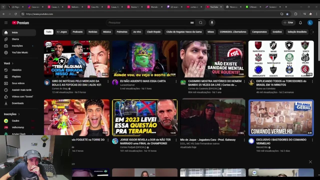The image size is (320, 180).
Task: Open Cortes Podpah channel avatar
Action: [115, 141]
